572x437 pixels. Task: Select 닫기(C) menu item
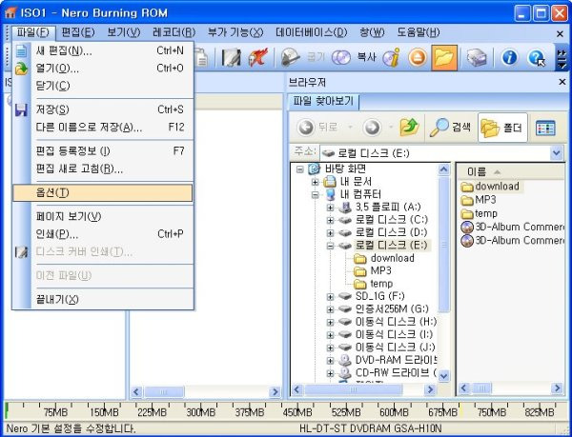(x=103, y=86)
